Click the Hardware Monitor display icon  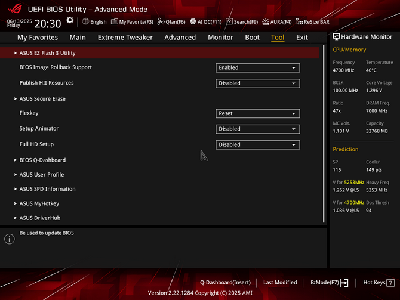coord(336,37)
